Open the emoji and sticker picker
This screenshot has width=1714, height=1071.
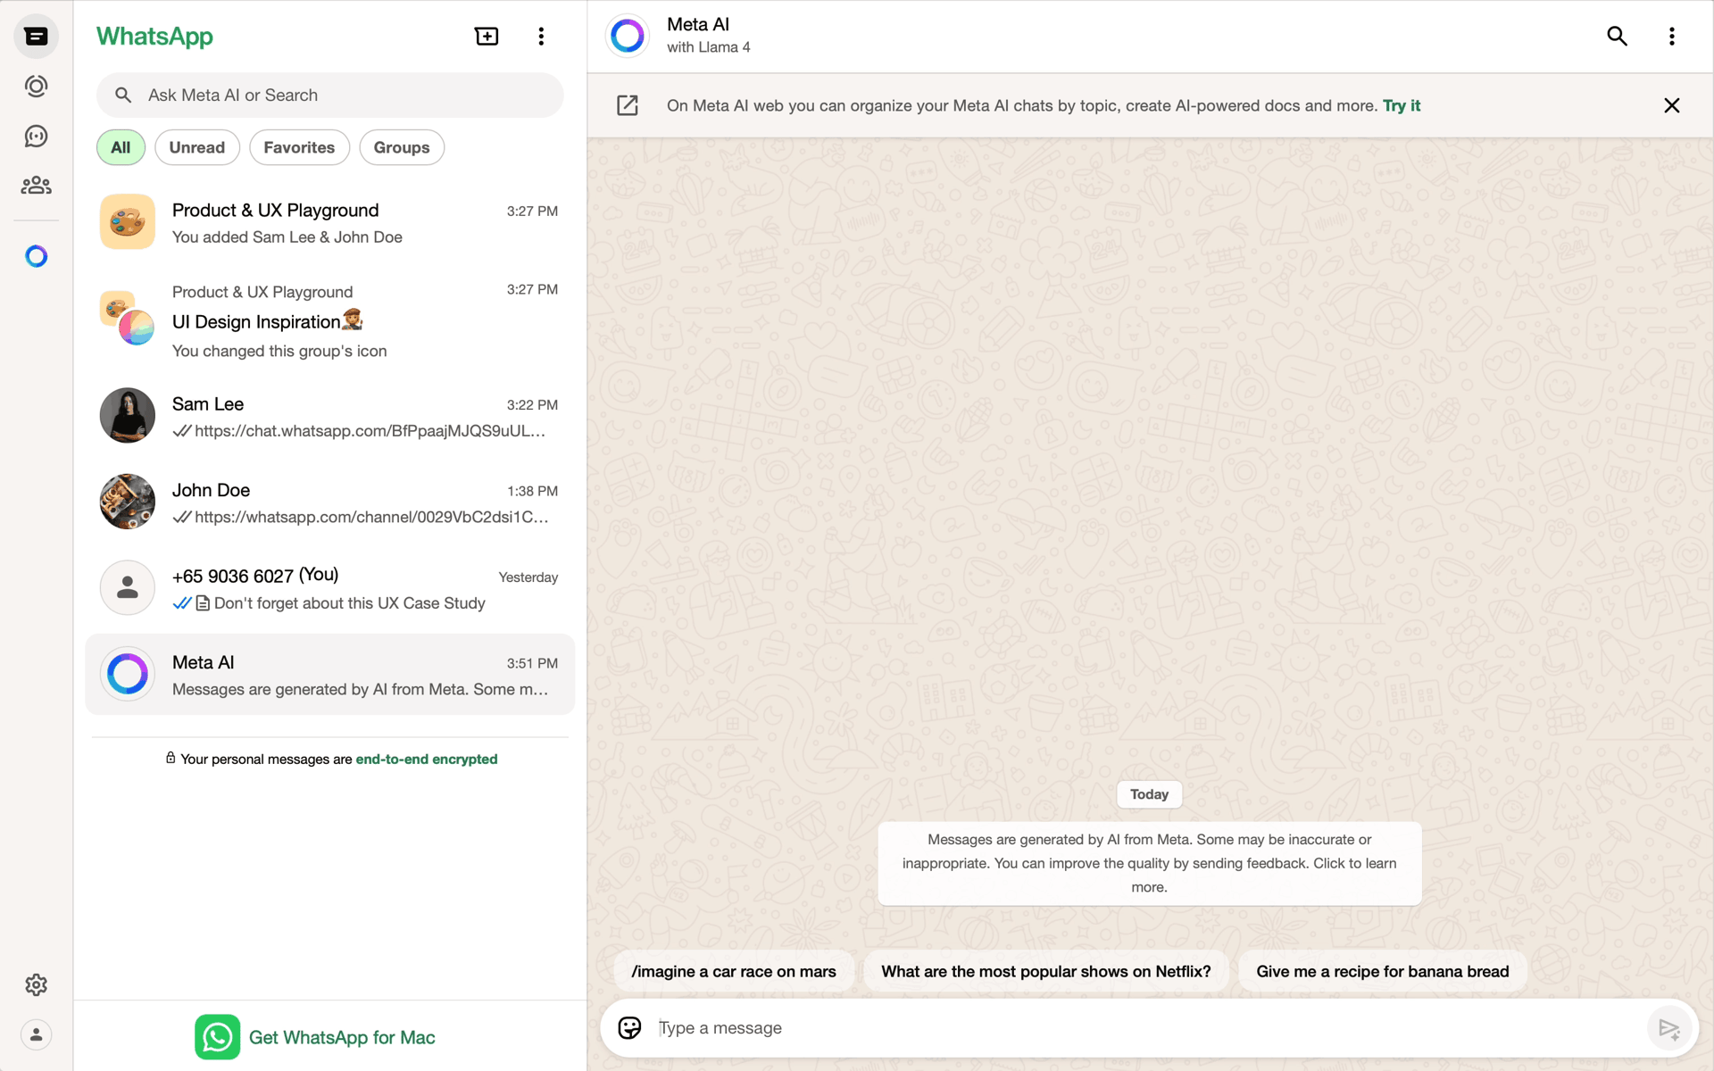(x=630, y=1028)
